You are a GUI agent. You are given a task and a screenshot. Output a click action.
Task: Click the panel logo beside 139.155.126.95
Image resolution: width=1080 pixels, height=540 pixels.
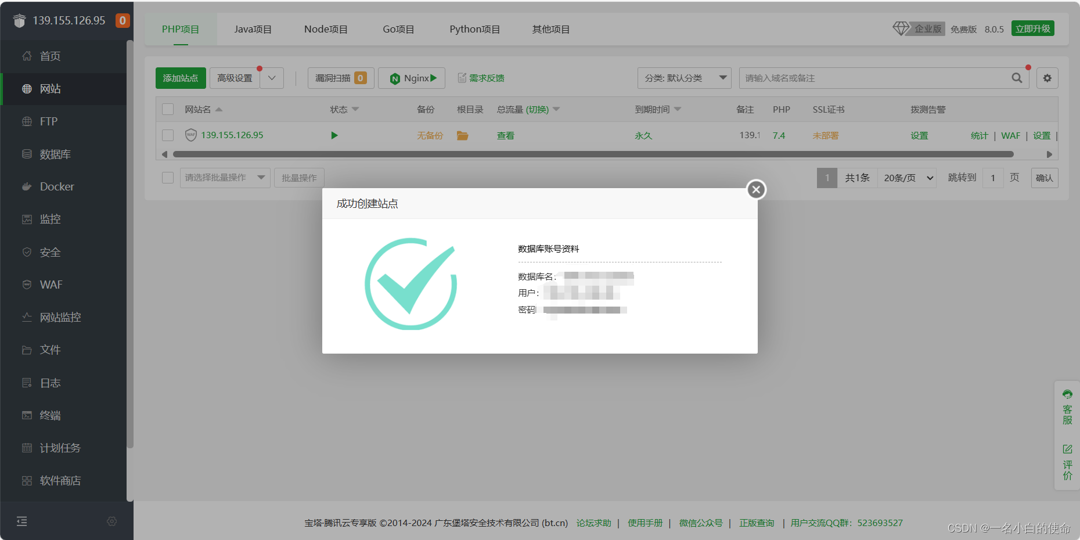pyautogui.click(x=20, y=21)
